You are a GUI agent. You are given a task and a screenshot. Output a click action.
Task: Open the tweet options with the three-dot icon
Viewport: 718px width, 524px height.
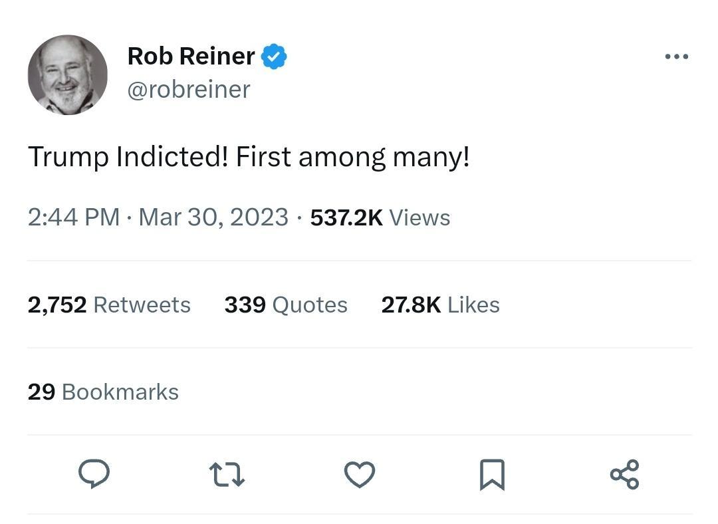[x=676, y=56]
